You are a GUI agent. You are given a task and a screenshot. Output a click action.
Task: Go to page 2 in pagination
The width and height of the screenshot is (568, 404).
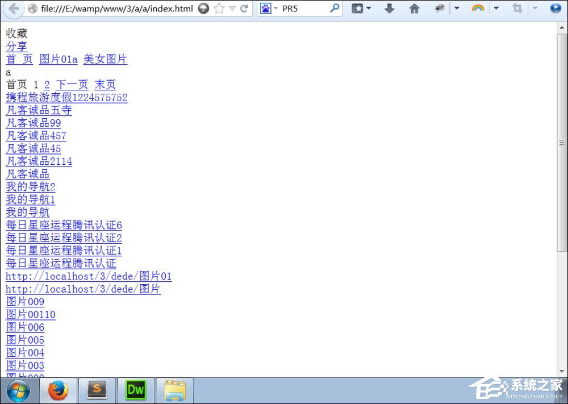point(47,85)
